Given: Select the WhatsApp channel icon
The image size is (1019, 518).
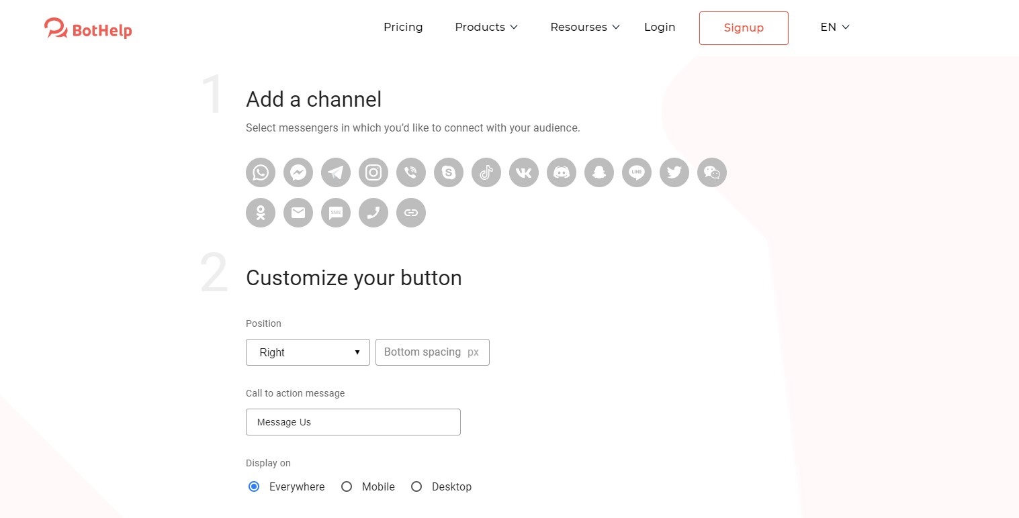Looking at the screenshot, I should pyautogui.click(x=261, y=172).
